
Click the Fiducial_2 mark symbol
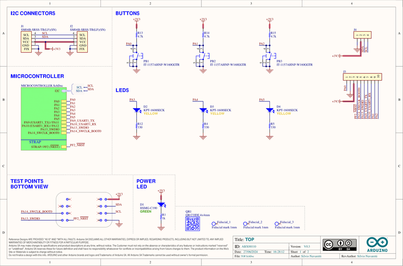point(246,223)
